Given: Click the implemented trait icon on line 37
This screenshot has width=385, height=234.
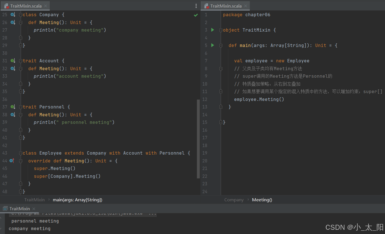Looking at the screenshot, I should coord(13,107).
